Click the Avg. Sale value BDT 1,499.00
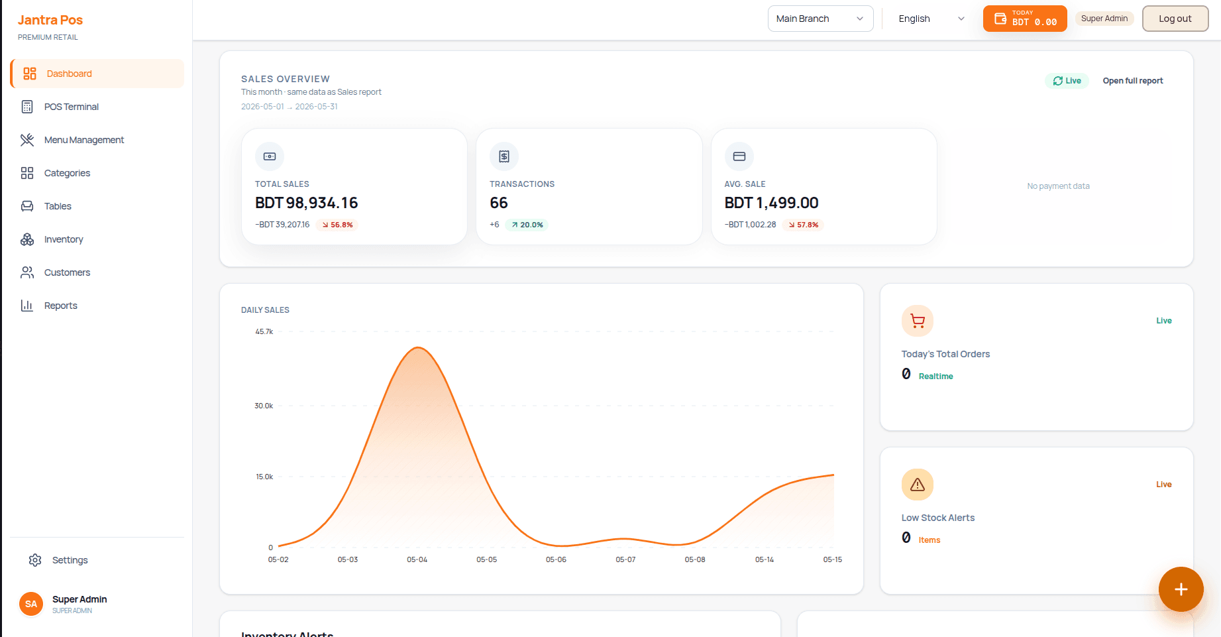Viewport: 1221px width, 637px height. tap(771, 203)
